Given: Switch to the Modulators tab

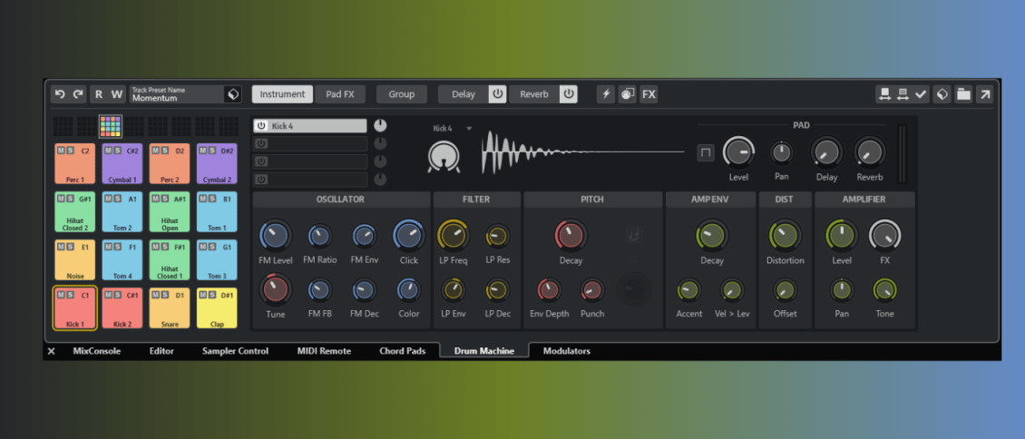Looking at the screenshot, I should pos(566,351).
